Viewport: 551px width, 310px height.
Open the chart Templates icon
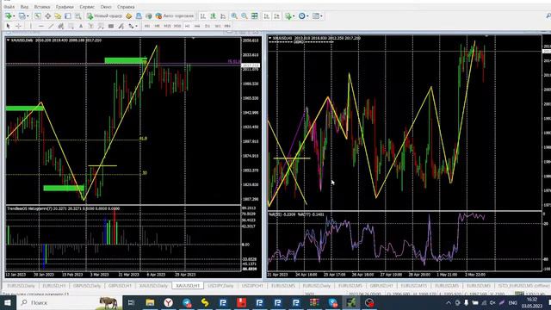(316, 15)
